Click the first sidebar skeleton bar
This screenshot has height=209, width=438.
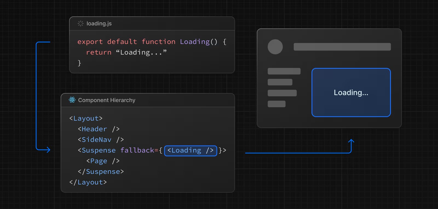coord(284,71)
